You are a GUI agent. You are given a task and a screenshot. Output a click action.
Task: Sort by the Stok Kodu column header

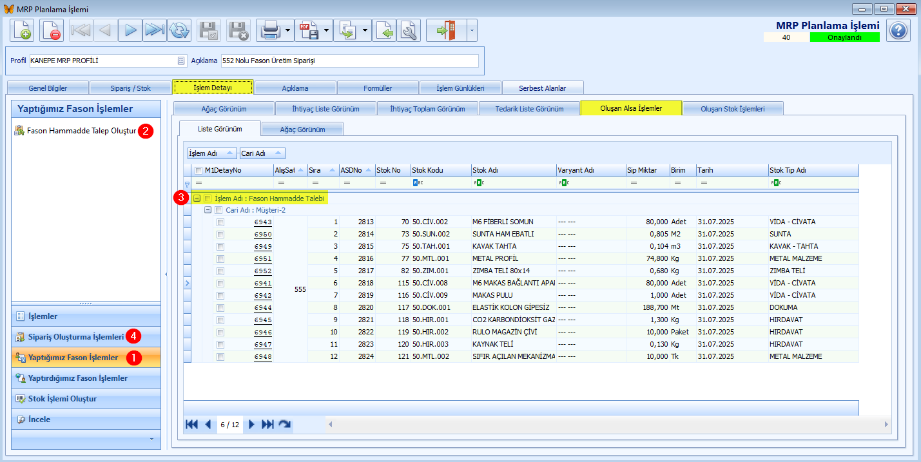440,170
